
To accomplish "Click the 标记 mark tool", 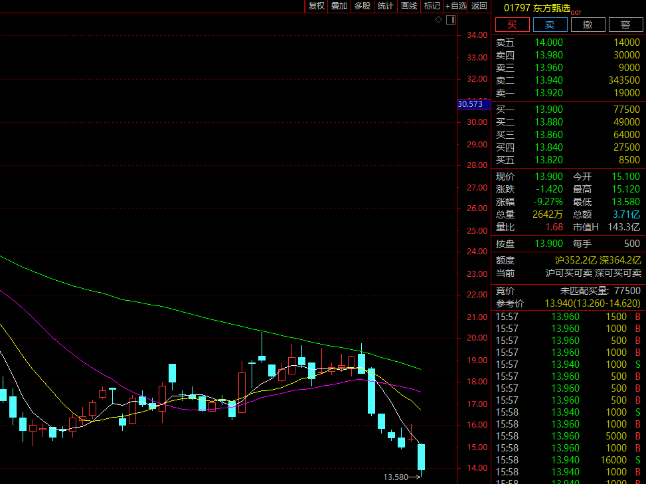I will pyautogui.click(x=432, y=6).
